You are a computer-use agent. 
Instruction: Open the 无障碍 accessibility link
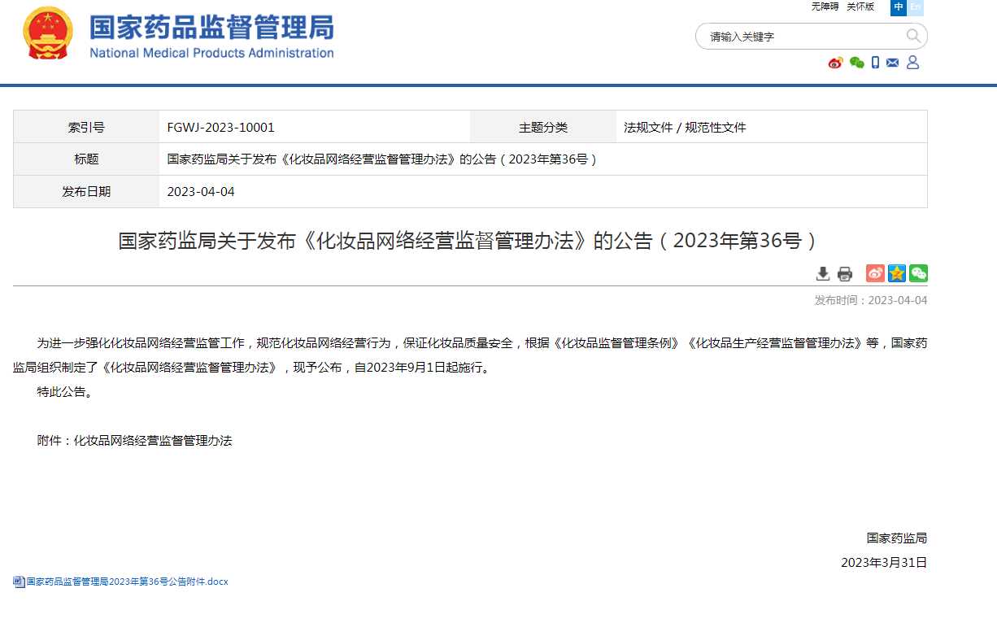click(x=825, y=7)
